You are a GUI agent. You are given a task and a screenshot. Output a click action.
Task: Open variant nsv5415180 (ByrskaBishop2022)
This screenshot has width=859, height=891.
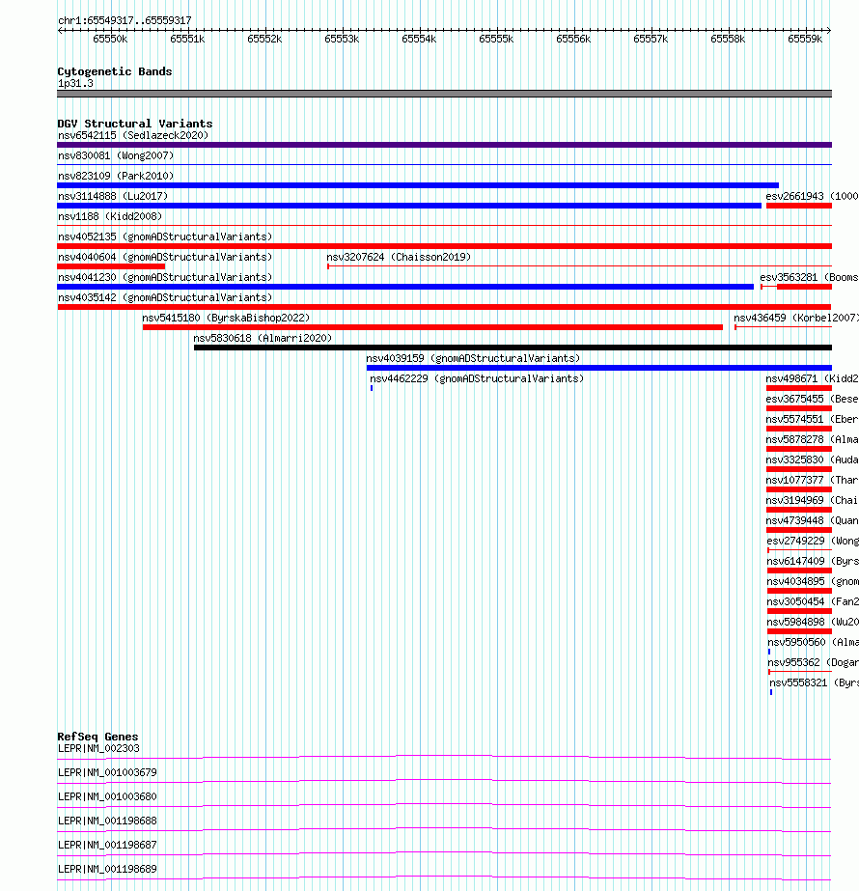[x=226, y=319]
